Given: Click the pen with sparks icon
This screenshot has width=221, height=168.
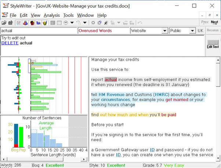Looking at the screenshot, I should click(106, 23).
